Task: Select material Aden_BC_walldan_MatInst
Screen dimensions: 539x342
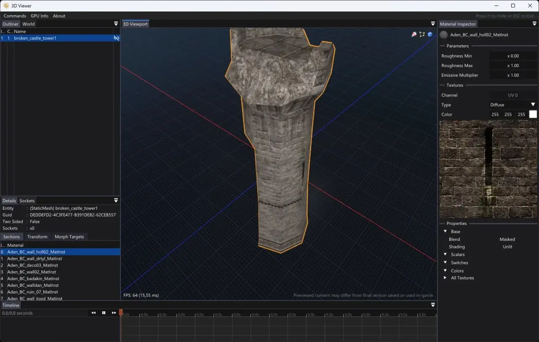Action: [60, 285]
